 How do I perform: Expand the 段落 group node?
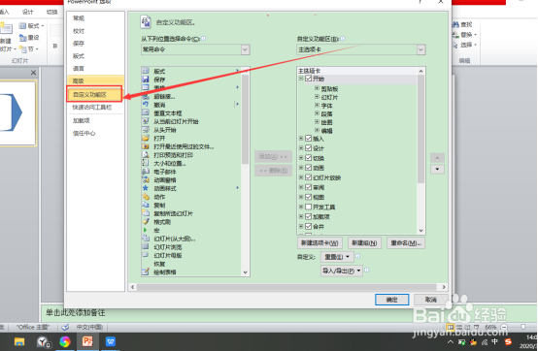317,113
